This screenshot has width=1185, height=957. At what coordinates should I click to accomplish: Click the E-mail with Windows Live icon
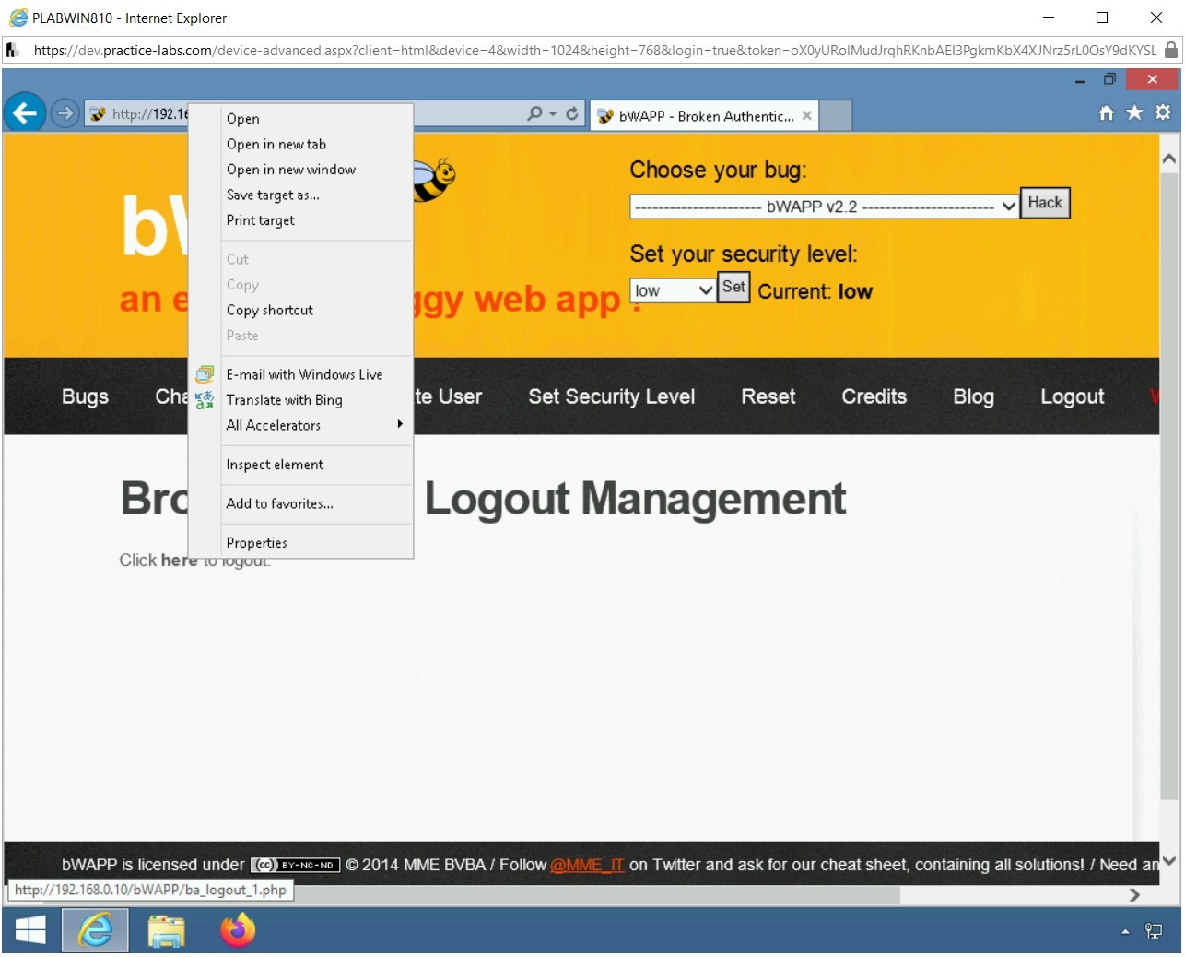coord(205,374)
